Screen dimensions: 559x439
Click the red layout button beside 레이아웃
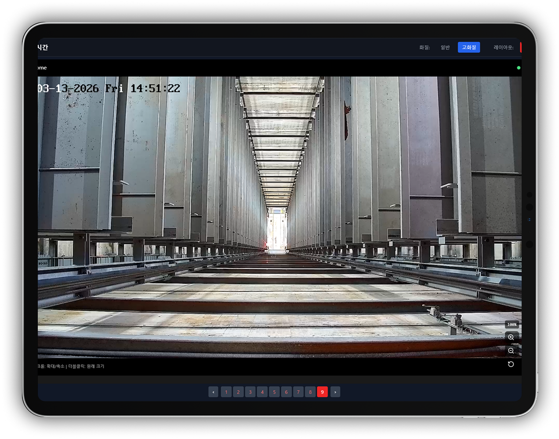(x=520, y=48)
